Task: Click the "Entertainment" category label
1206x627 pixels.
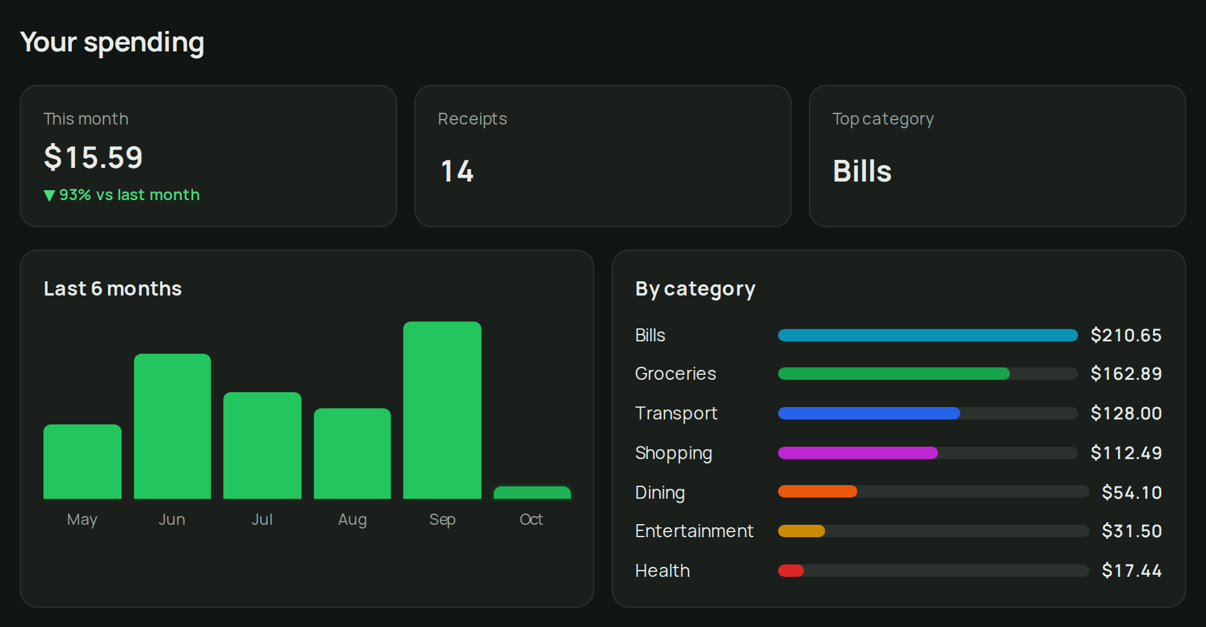Action: [694, 531]
